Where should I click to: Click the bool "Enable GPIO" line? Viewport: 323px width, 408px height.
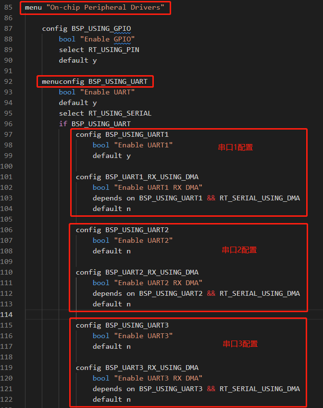click(x=97, y=39)
